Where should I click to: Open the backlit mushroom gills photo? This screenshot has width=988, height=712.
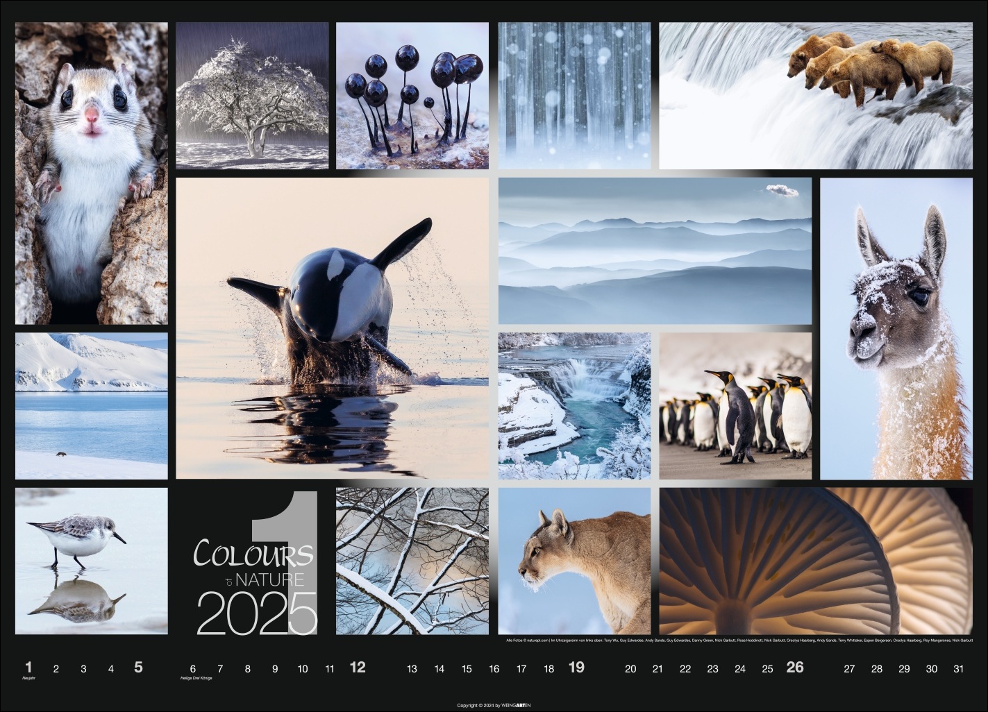click(x=816, y=561)
